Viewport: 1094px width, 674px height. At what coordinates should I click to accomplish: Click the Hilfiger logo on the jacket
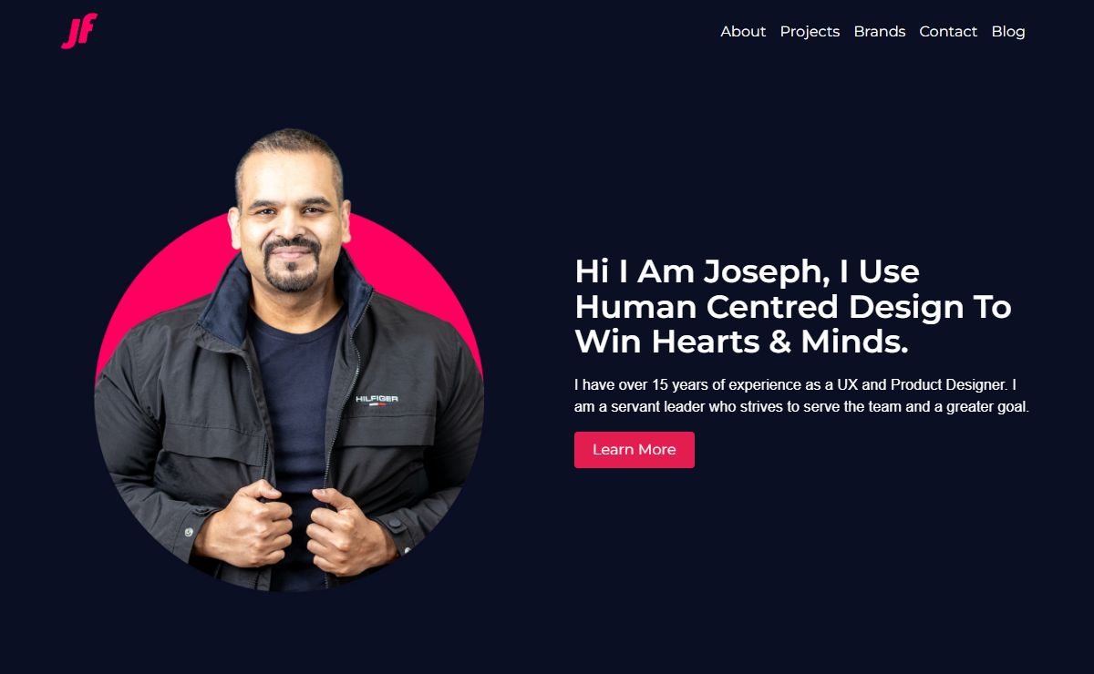(377, 400)
